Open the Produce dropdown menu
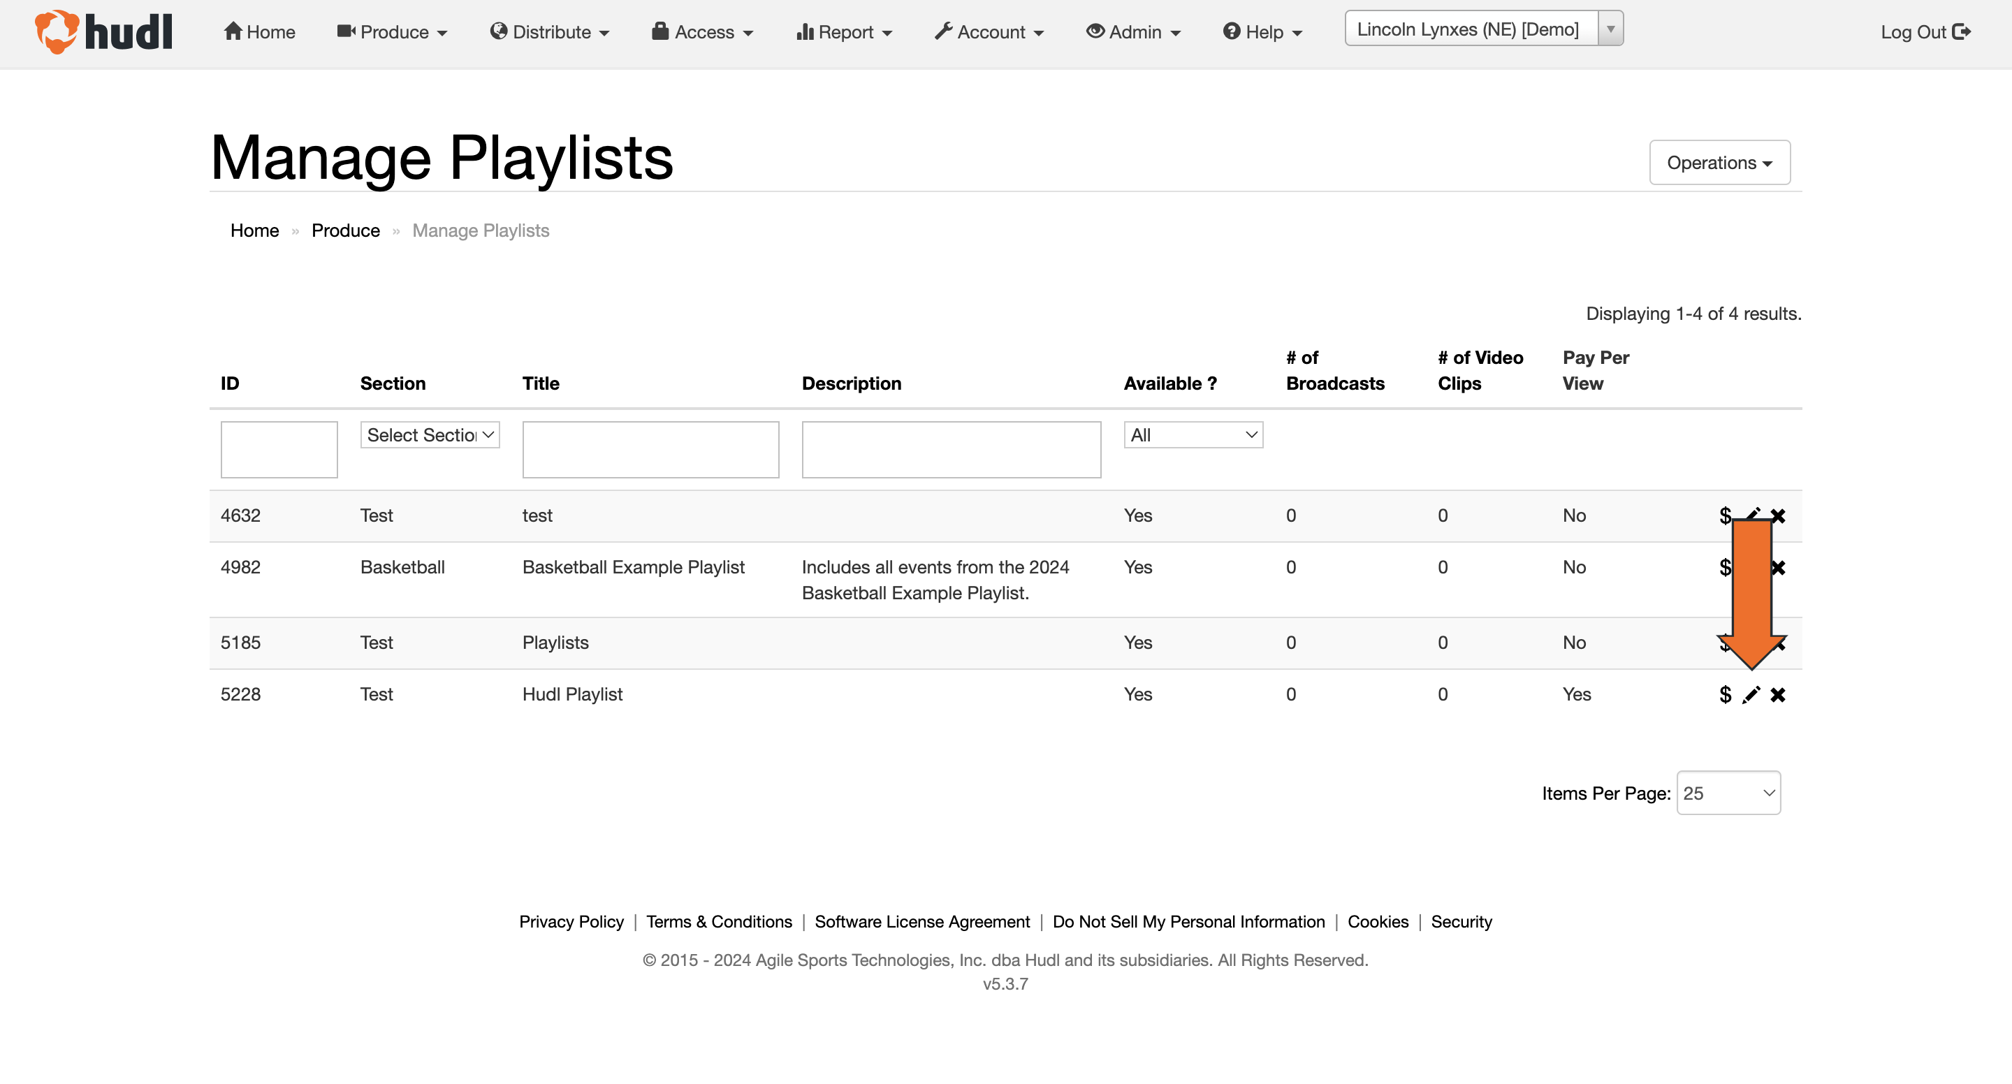 pyautogui.click(x=392, y=32)
